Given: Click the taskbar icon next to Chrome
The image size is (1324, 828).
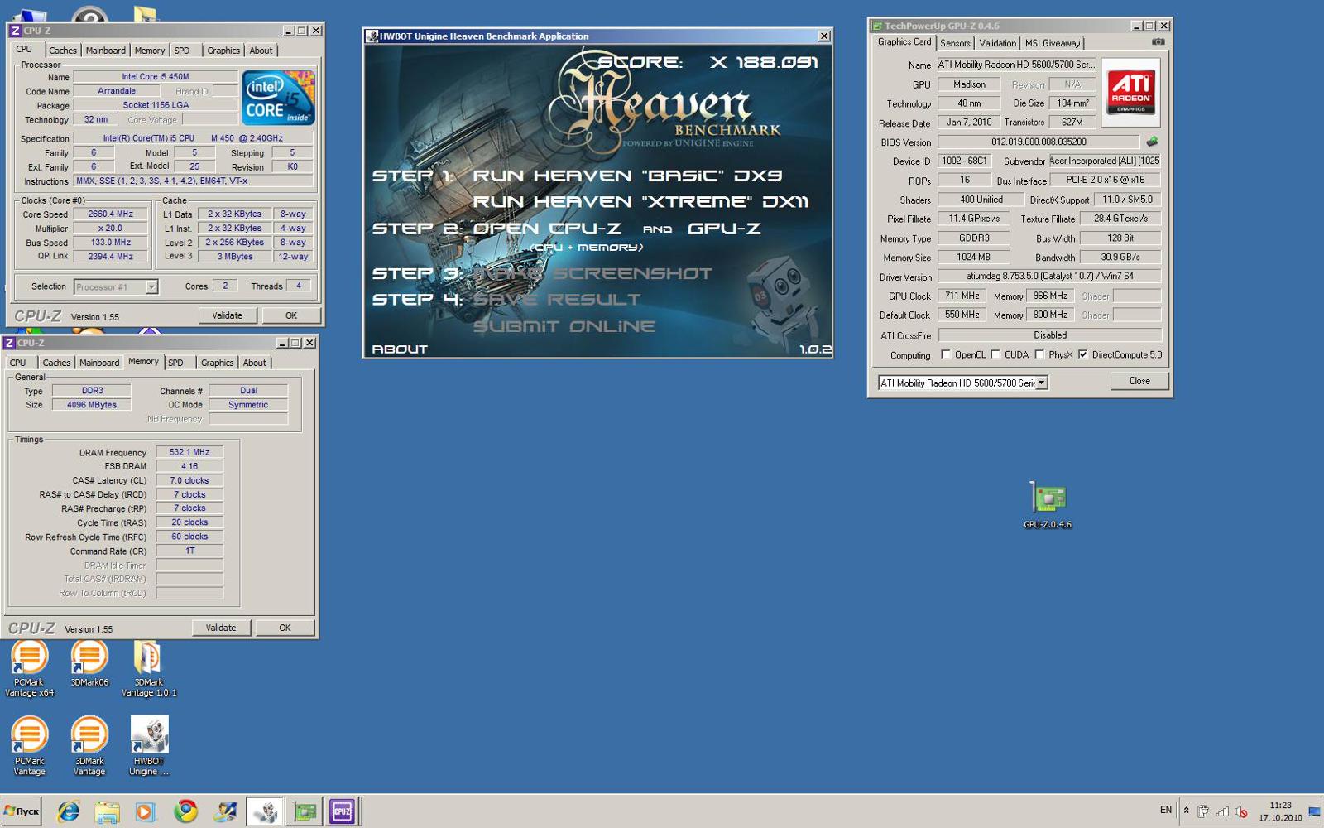Looking at the screenshot, I should coord(224,812).
